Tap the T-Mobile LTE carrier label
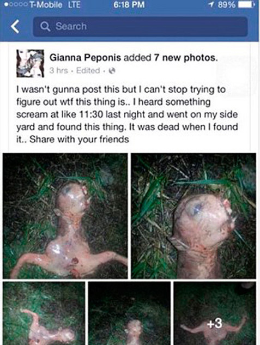 [x=55, y=4]
